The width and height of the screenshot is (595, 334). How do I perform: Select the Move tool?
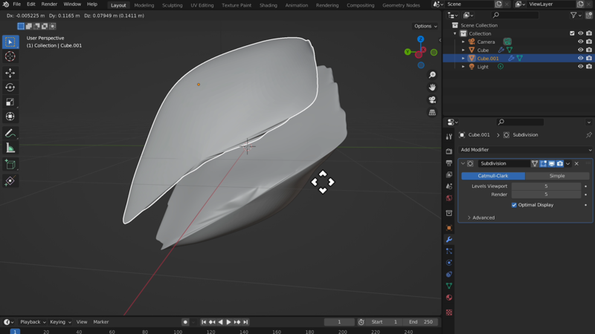coord(10,73)
